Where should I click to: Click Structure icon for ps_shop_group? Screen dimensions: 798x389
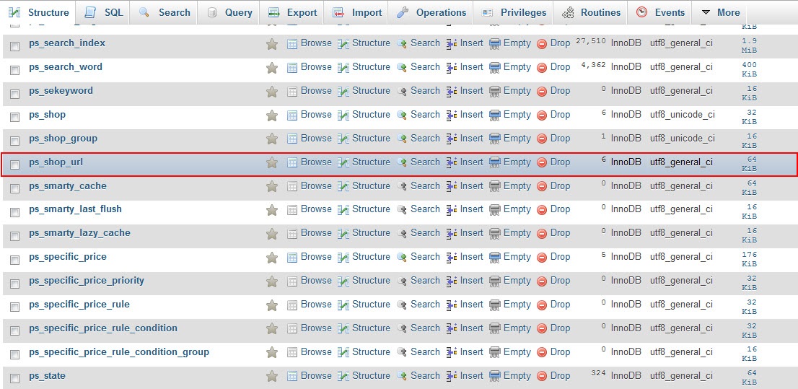[343, 139]
